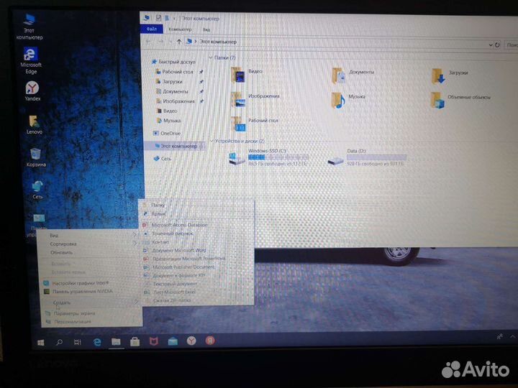
Task: Open McAfee icon on taskbar
Action: (x=154, y=341)
